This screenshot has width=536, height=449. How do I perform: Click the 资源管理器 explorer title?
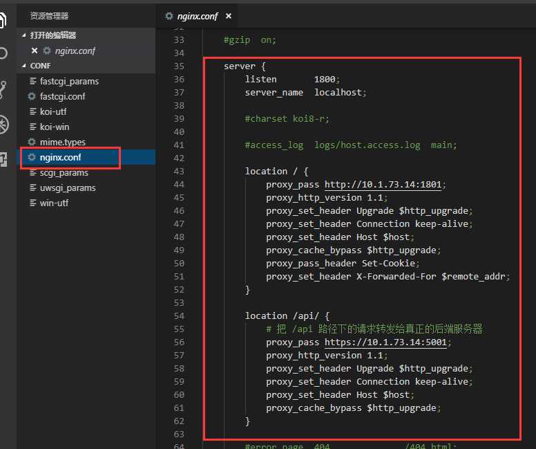click(x=49, y=16)
